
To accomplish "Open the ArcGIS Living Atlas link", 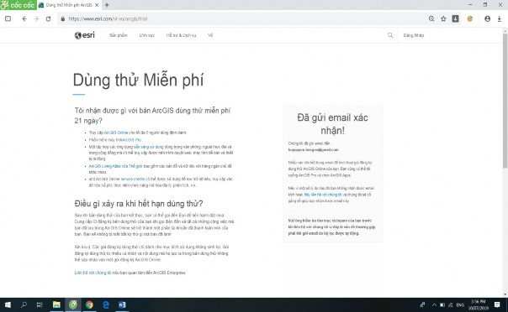I will click(x=115, y=166).
